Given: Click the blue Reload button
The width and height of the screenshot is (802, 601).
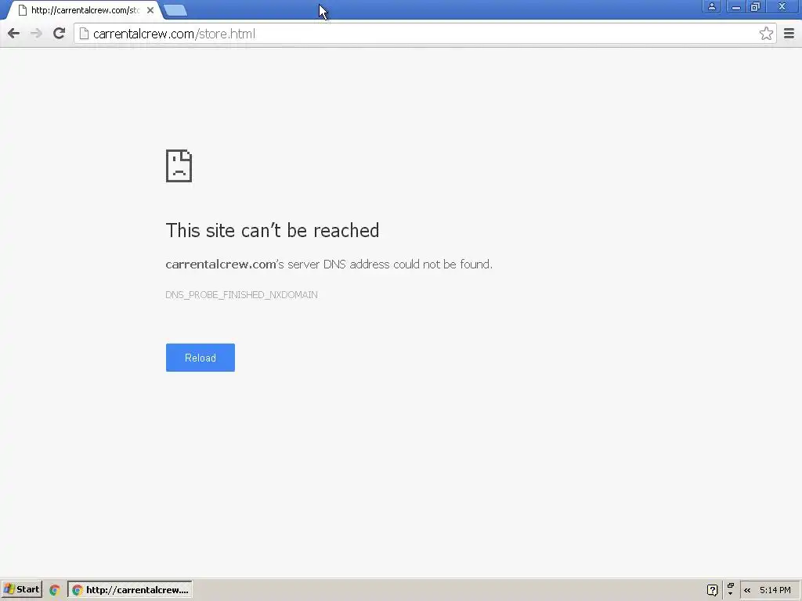Looking at the screenshot, I should [200, 358].
